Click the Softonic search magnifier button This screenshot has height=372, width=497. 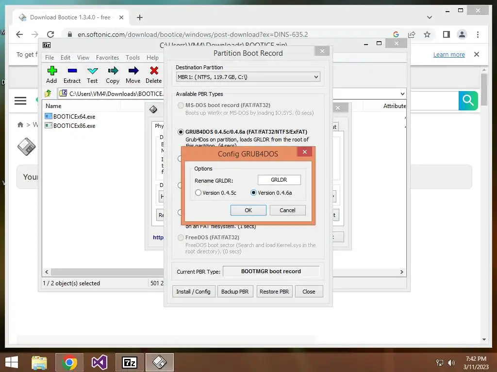468,101
